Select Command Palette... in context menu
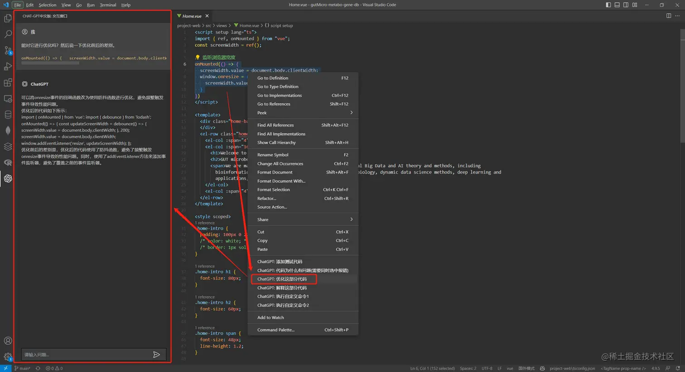The width and height of the screenshot is (685, 372). (x=303, y=330)
